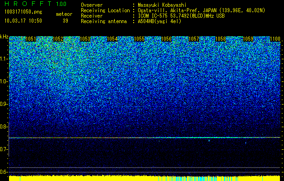Click the "Ovserver" field label
This screenshot has width=284, height=181.
point(92,5)
